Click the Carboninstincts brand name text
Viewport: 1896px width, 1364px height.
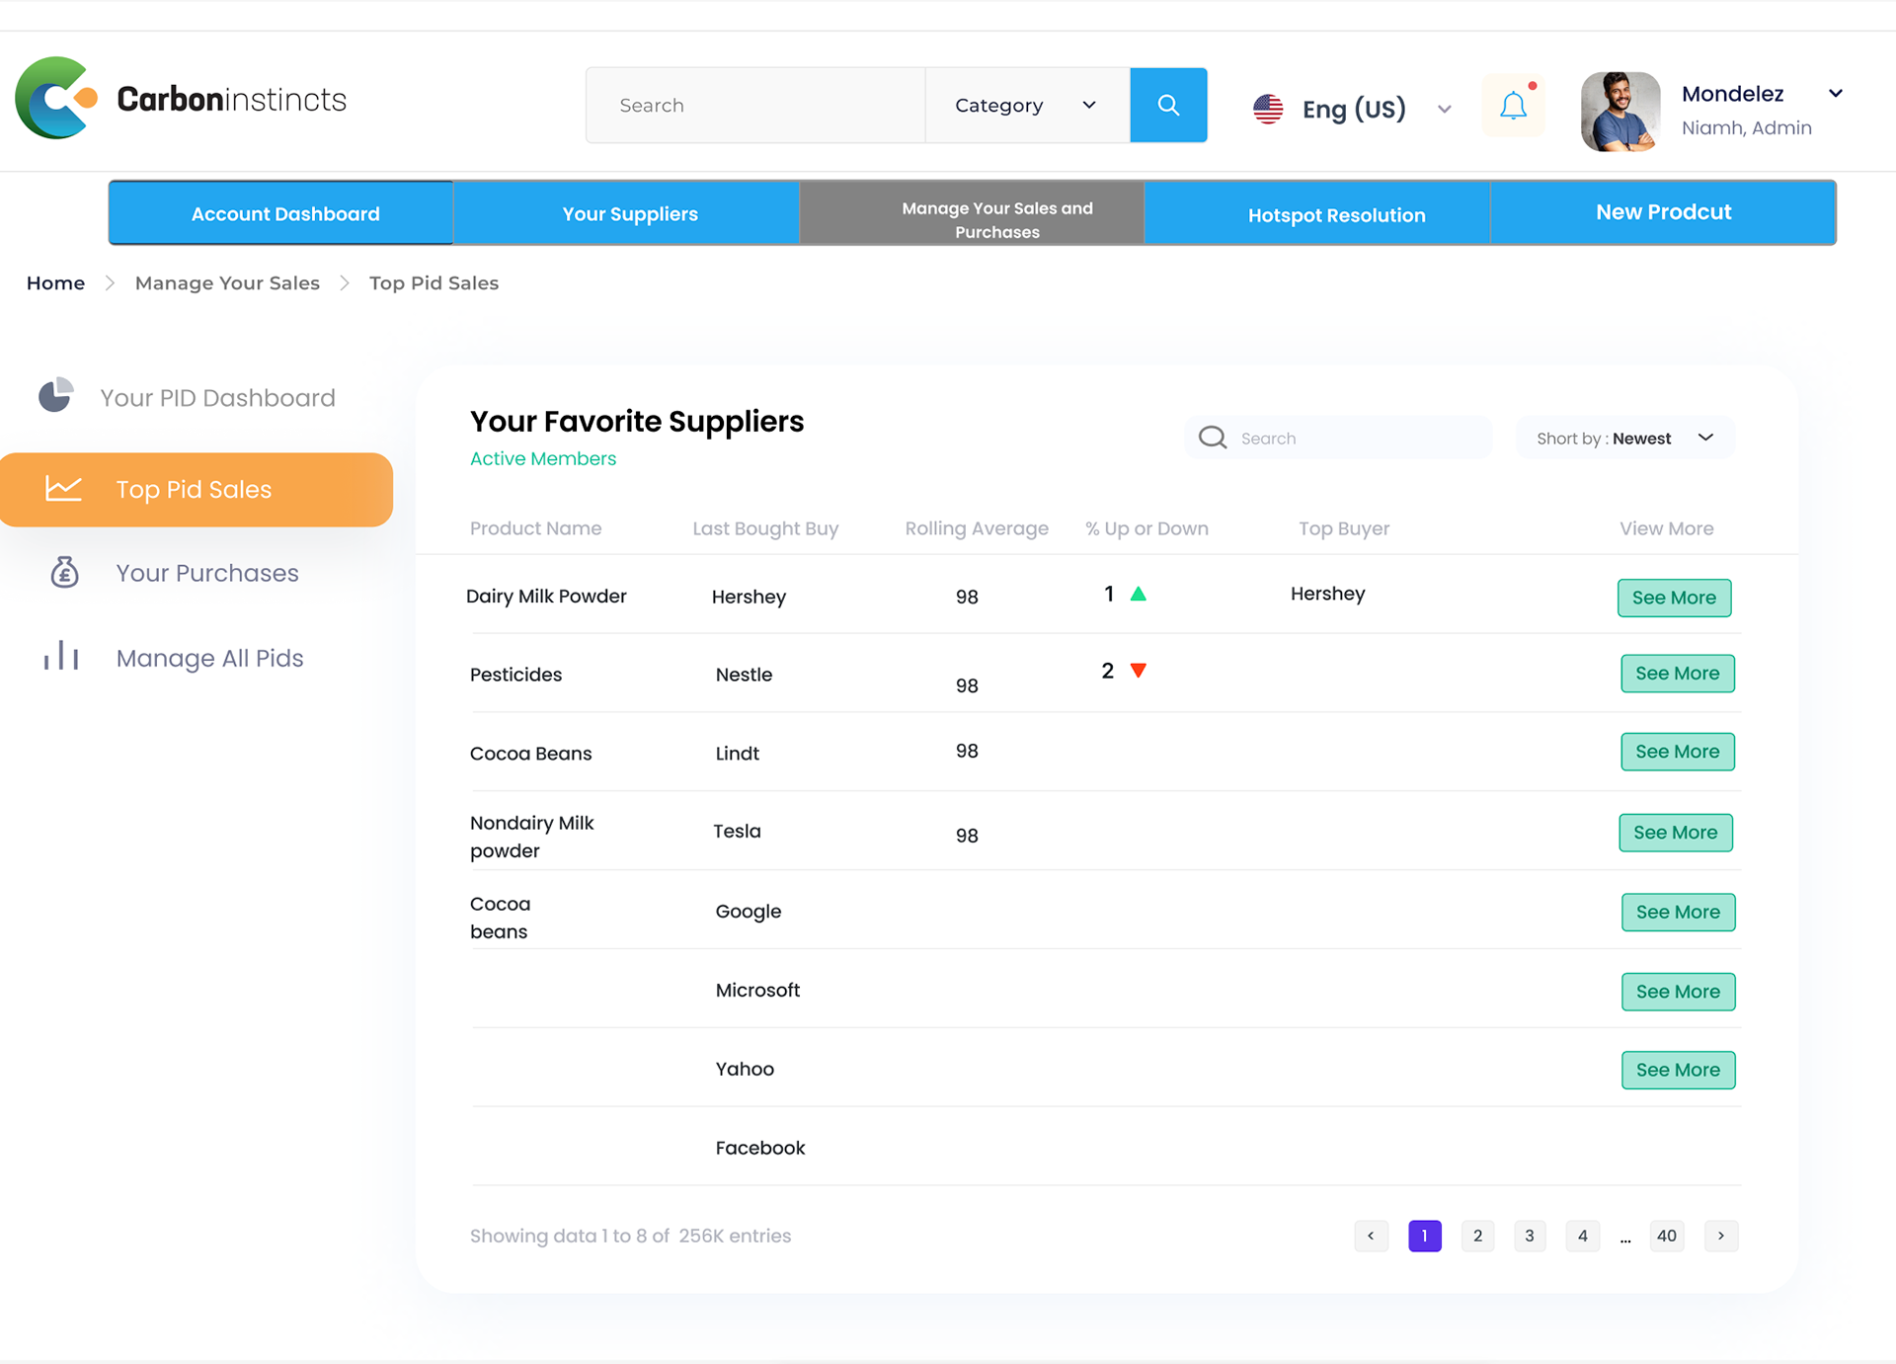(231, 99)
